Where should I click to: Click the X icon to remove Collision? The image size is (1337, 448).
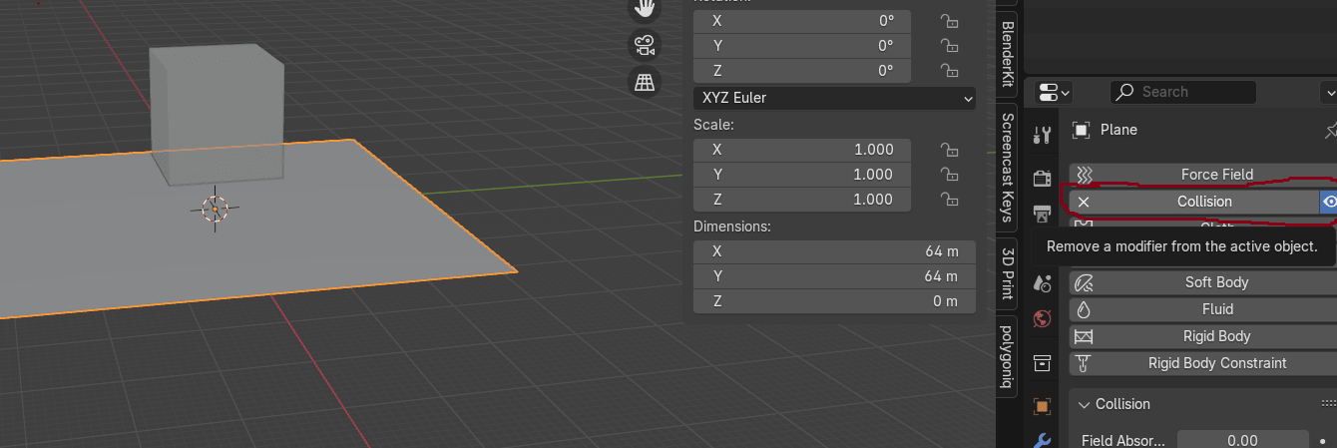(1084, 202)
